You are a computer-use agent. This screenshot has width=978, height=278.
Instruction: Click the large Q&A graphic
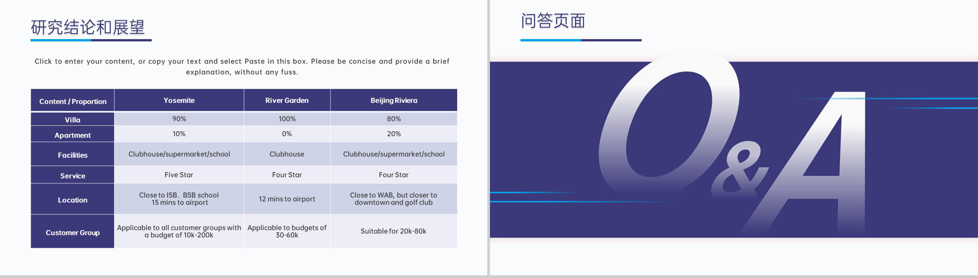pyautogui.click(x=733, y=145)
